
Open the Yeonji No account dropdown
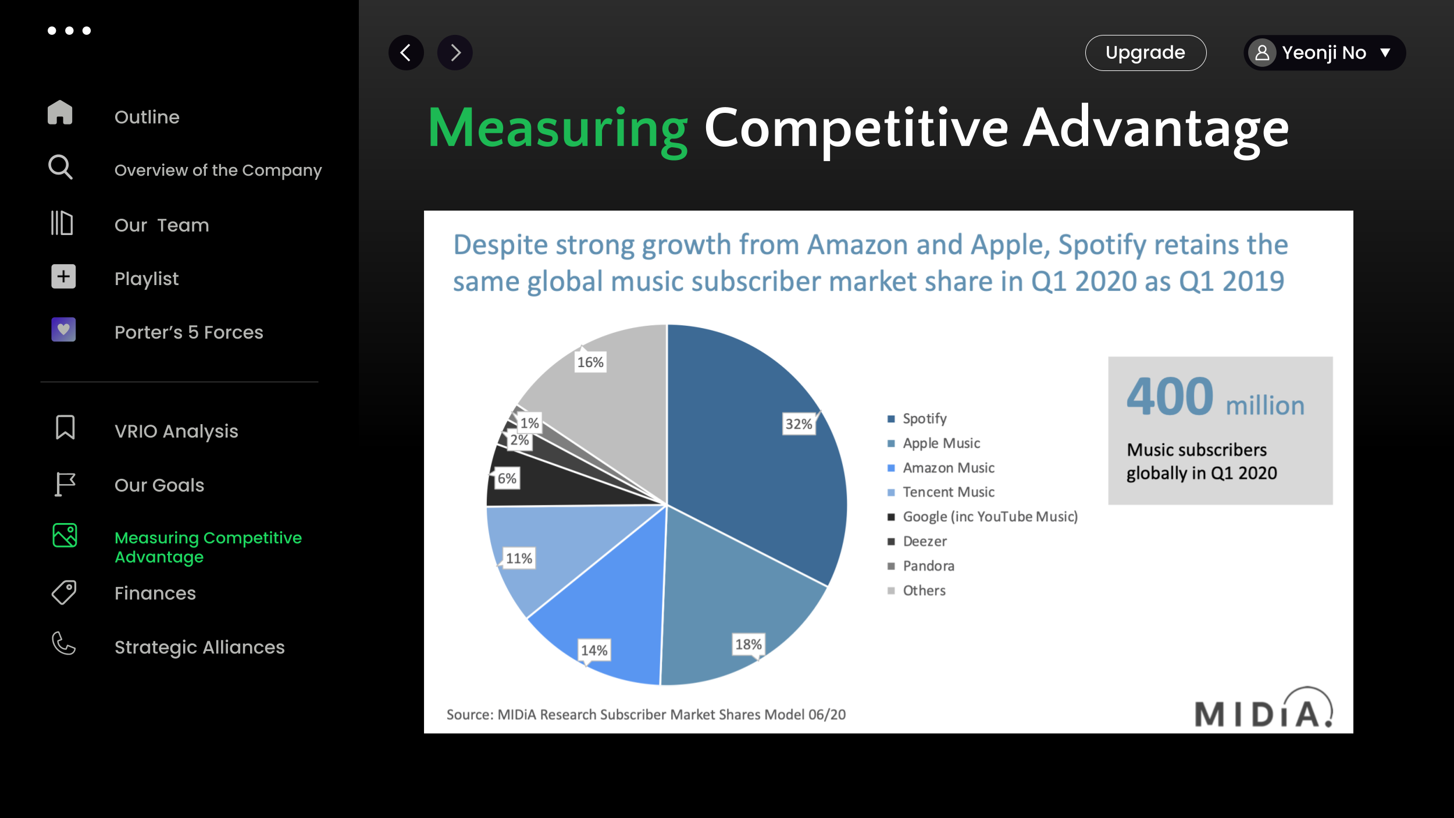pos(1324,53)
